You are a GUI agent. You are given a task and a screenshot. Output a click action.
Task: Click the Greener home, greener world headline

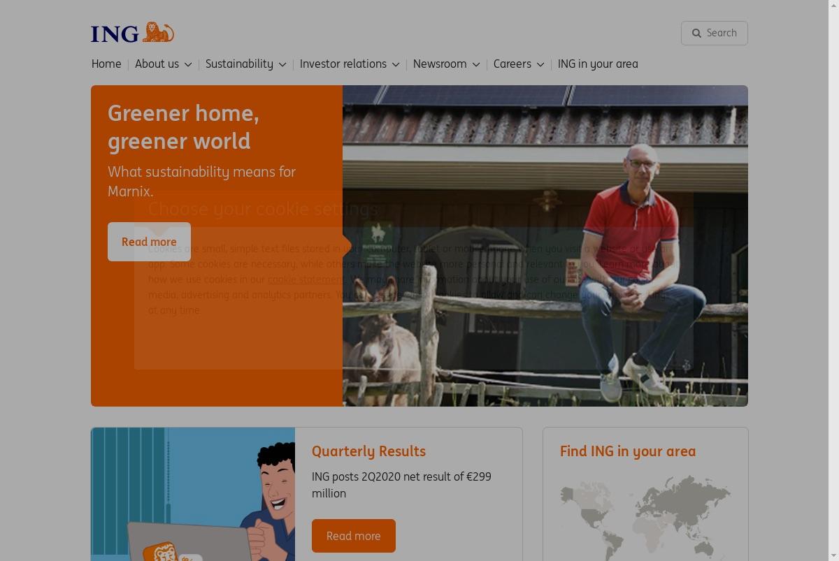pos(183,127)
